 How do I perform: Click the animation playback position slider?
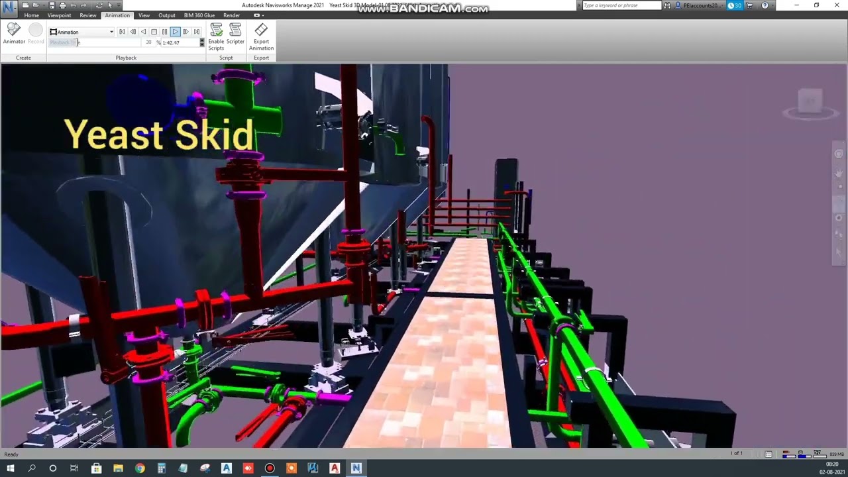(95, 42)
